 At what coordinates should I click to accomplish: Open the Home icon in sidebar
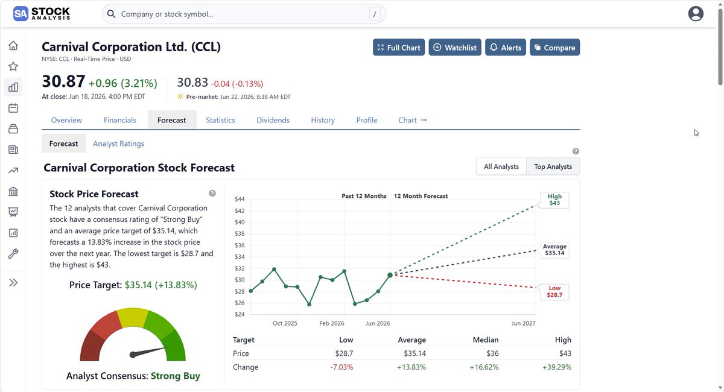(x=13, y=46)
